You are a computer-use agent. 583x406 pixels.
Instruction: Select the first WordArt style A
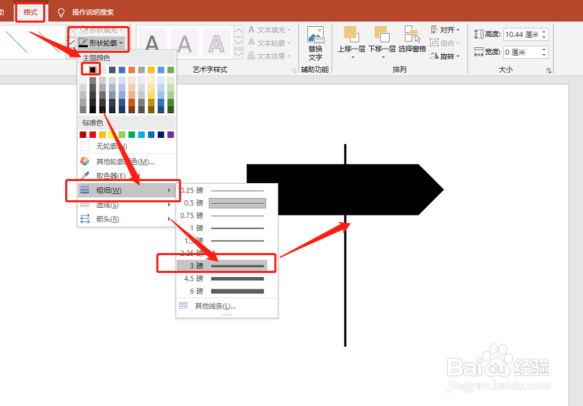152,43
